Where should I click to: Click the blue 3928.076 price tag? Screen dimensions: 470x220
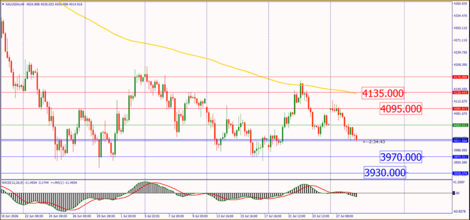(x=460, y=173)
